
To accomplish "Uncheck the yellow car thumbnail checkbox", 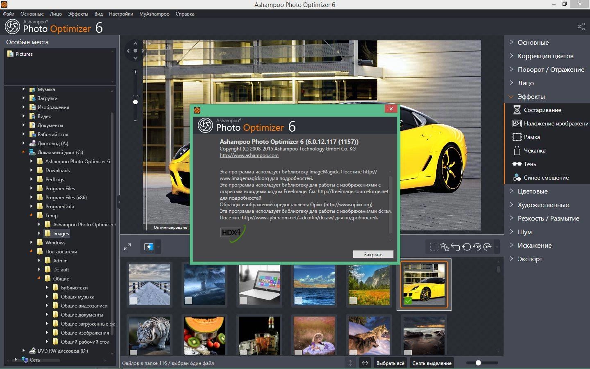I will (x=408, y=301).
